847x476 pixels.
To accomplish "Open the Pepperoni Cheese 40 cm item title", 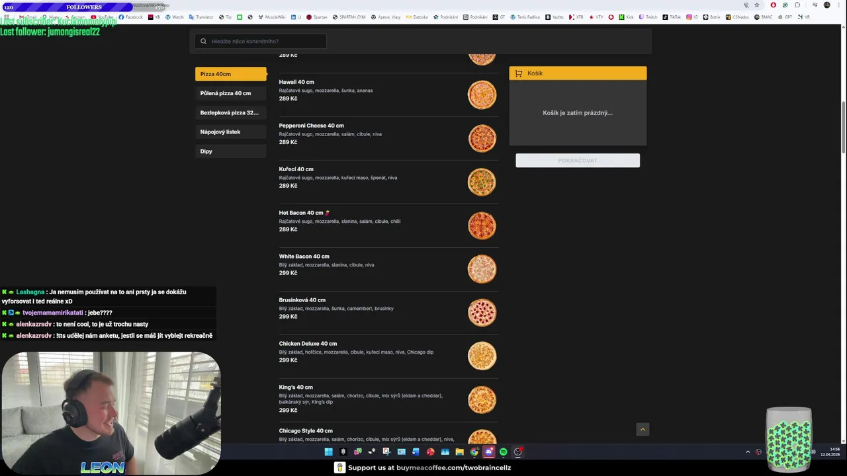I will coord(311,126).
